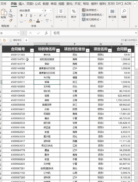Click the Copy icon
The width and height of the screenshot is (138, 182).
pos(11,15)
